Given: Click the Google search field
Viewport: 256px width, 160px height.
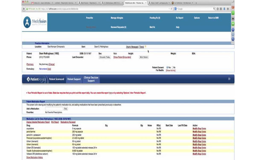Looking at the screenshot, I should pyautogui.click(x=195, y=9).
